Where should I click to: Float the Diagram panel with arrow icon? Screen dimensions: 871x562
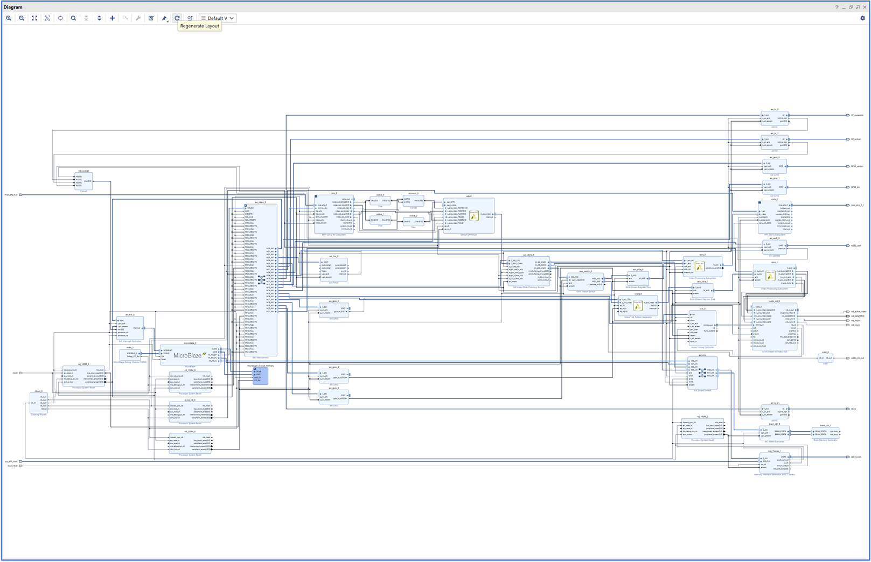[858, 8]
